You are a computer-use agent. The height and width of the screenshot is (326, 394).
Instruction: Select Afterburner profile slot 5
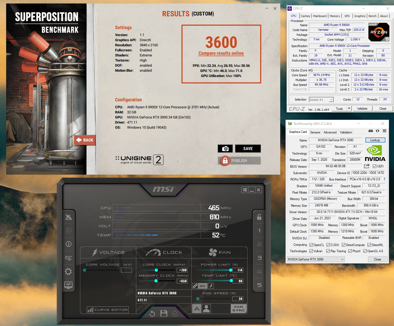pyautogui.click(x=259, y=285)
